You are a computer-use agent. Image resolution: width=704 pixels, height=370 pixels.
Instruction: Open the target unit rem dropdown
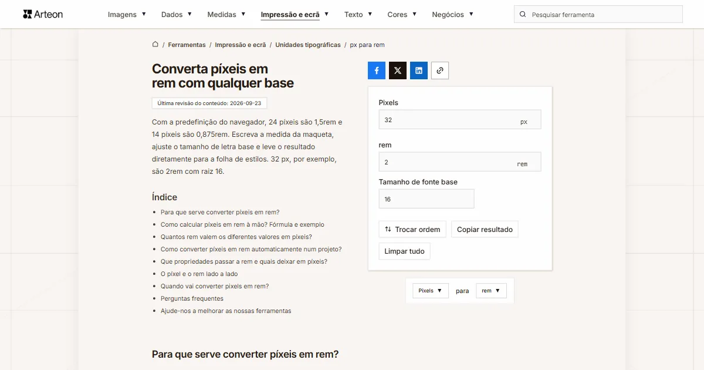[x=491, y=291]
